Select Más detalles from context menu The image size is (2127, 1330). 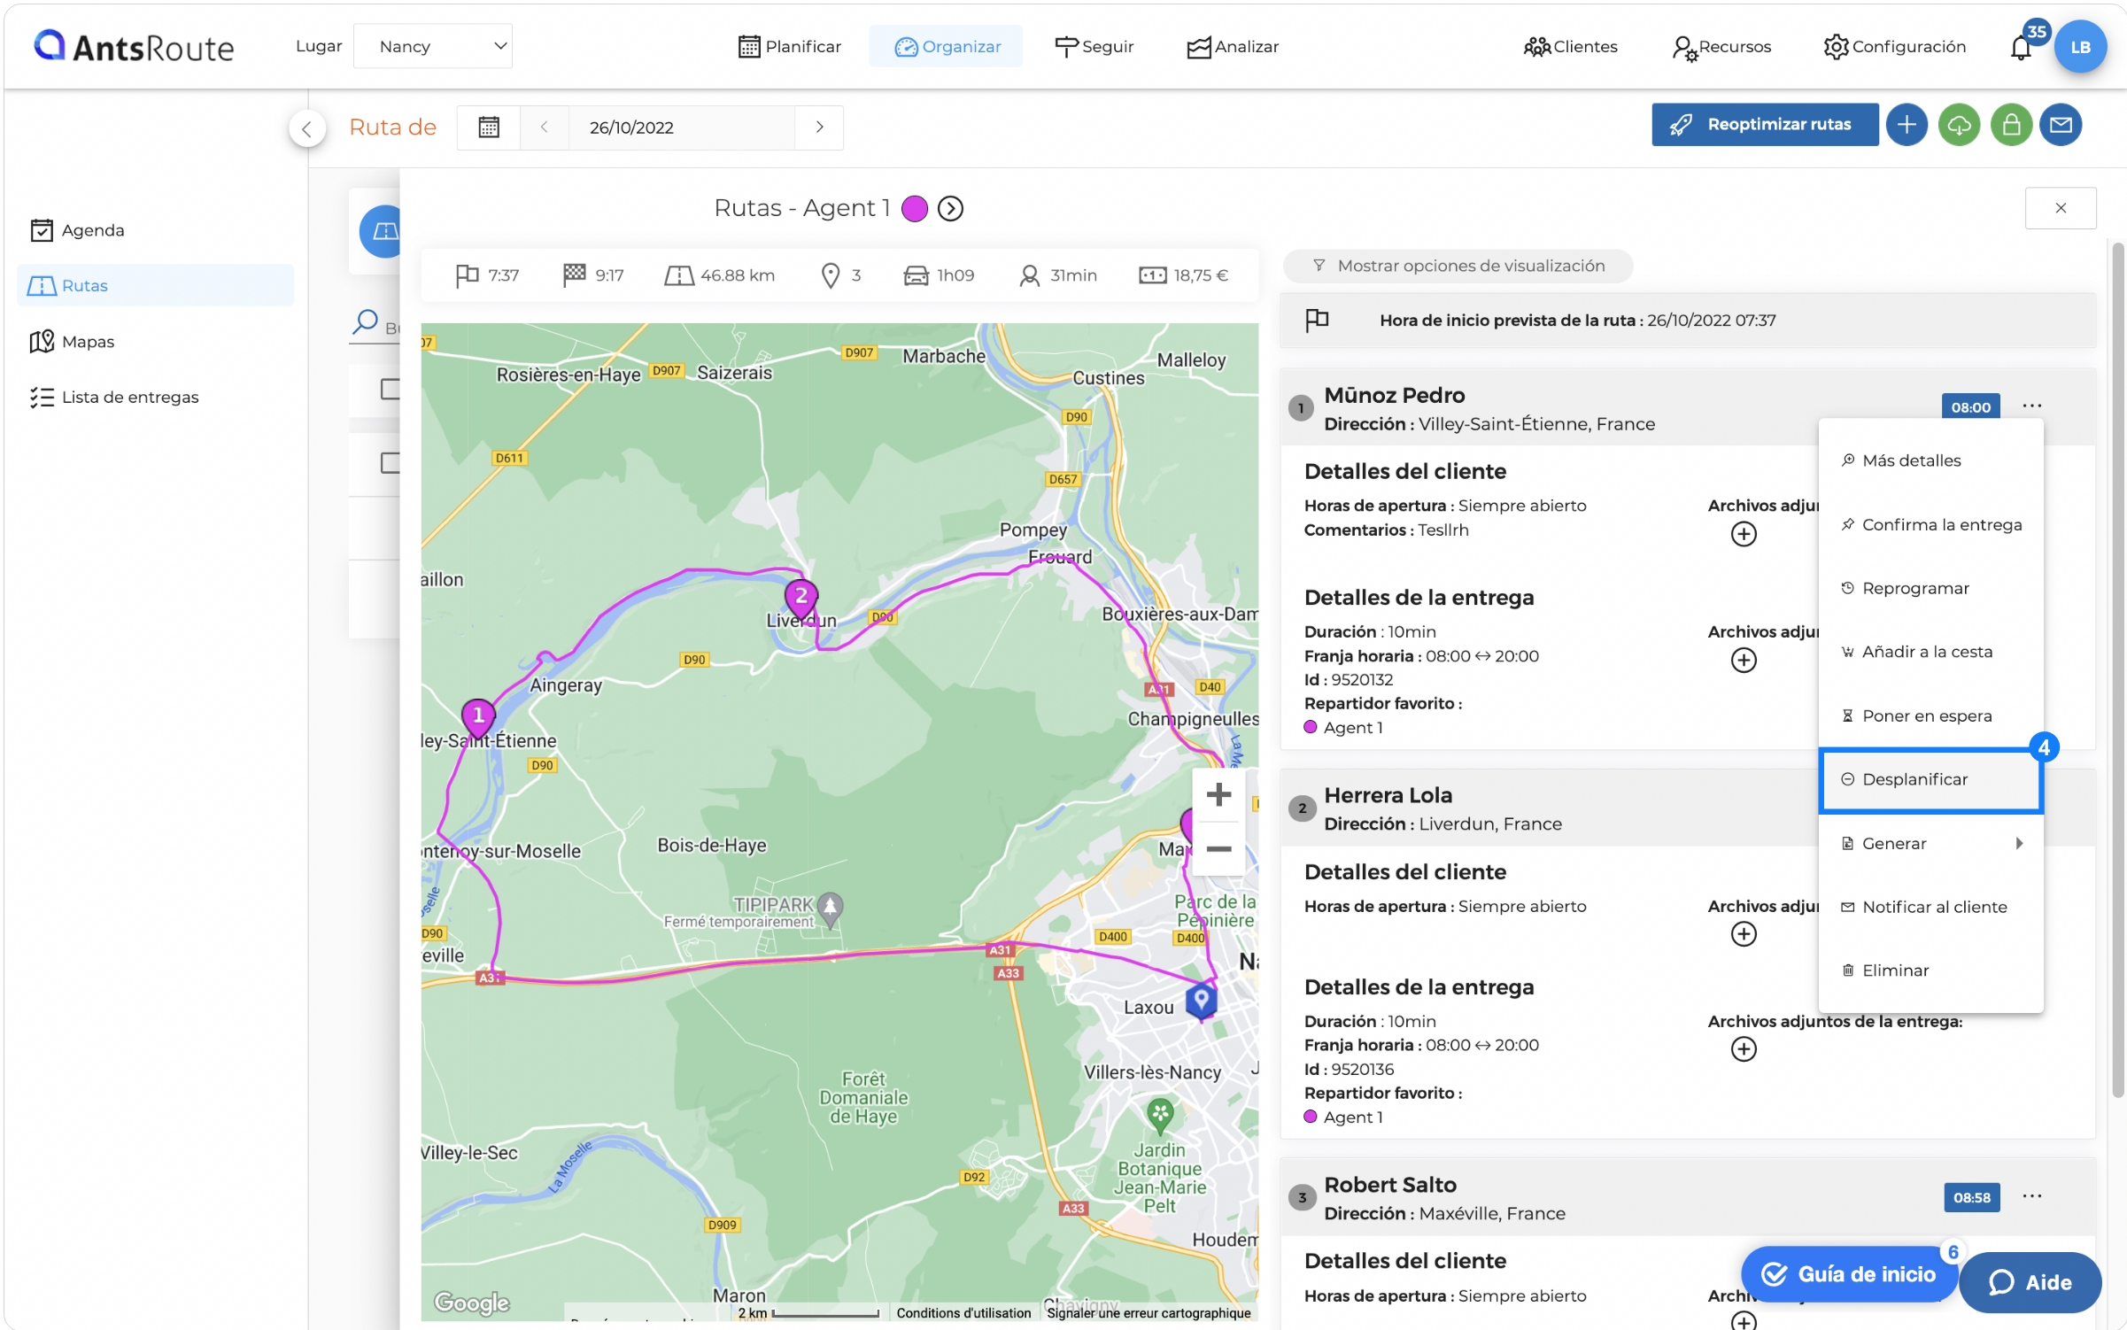pos(1930,460)
